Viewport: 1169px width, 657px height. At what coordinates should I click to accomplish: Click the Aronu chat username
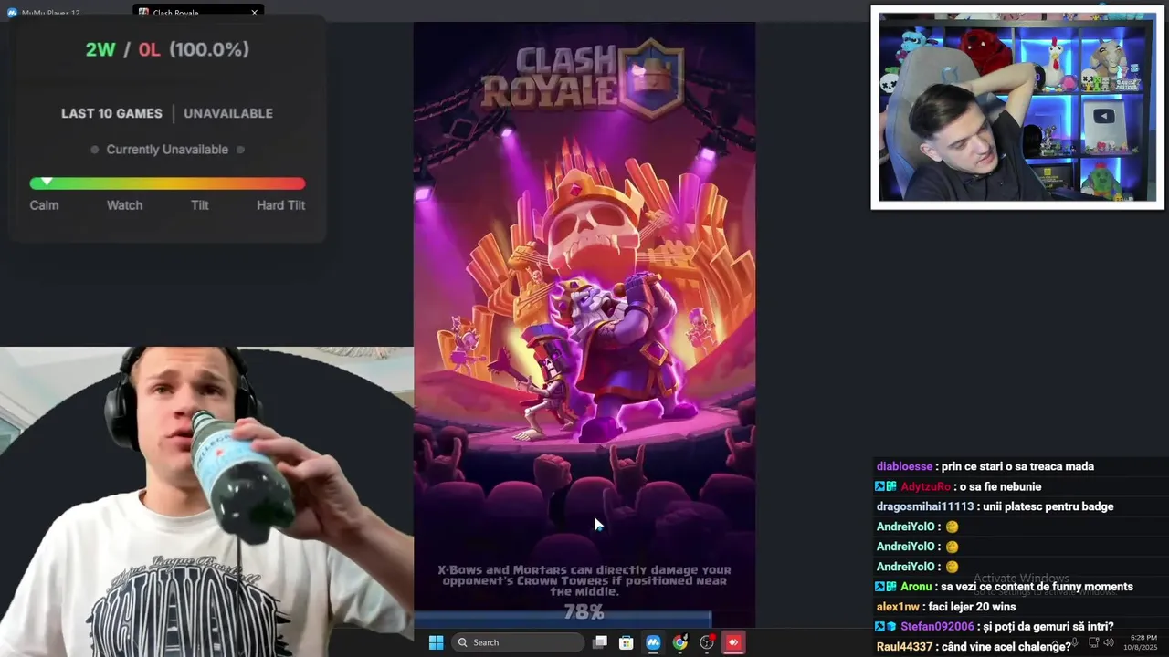(916, 587)
